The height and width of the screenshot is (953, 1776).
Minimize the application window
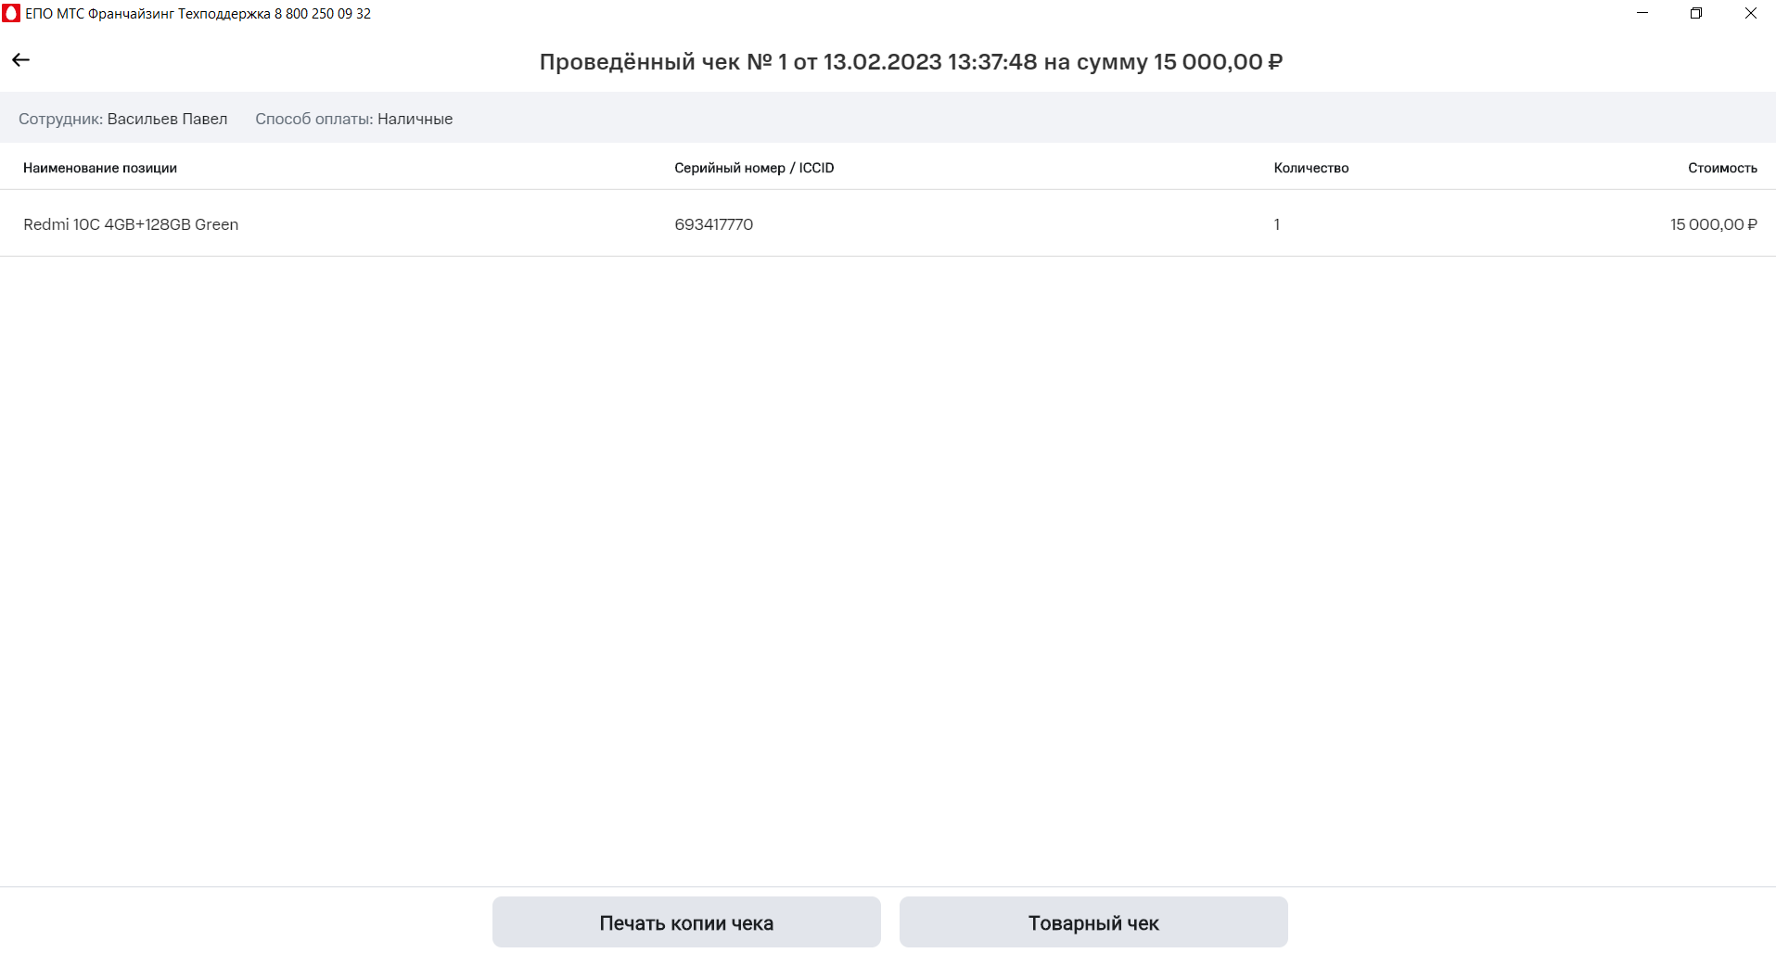coord(1642,13)
